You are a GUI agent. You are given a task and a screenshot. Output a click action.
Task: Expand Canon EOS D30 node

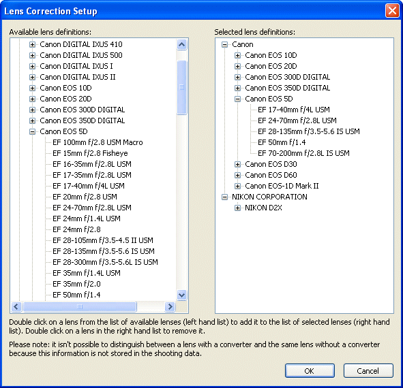click(237, 164)
